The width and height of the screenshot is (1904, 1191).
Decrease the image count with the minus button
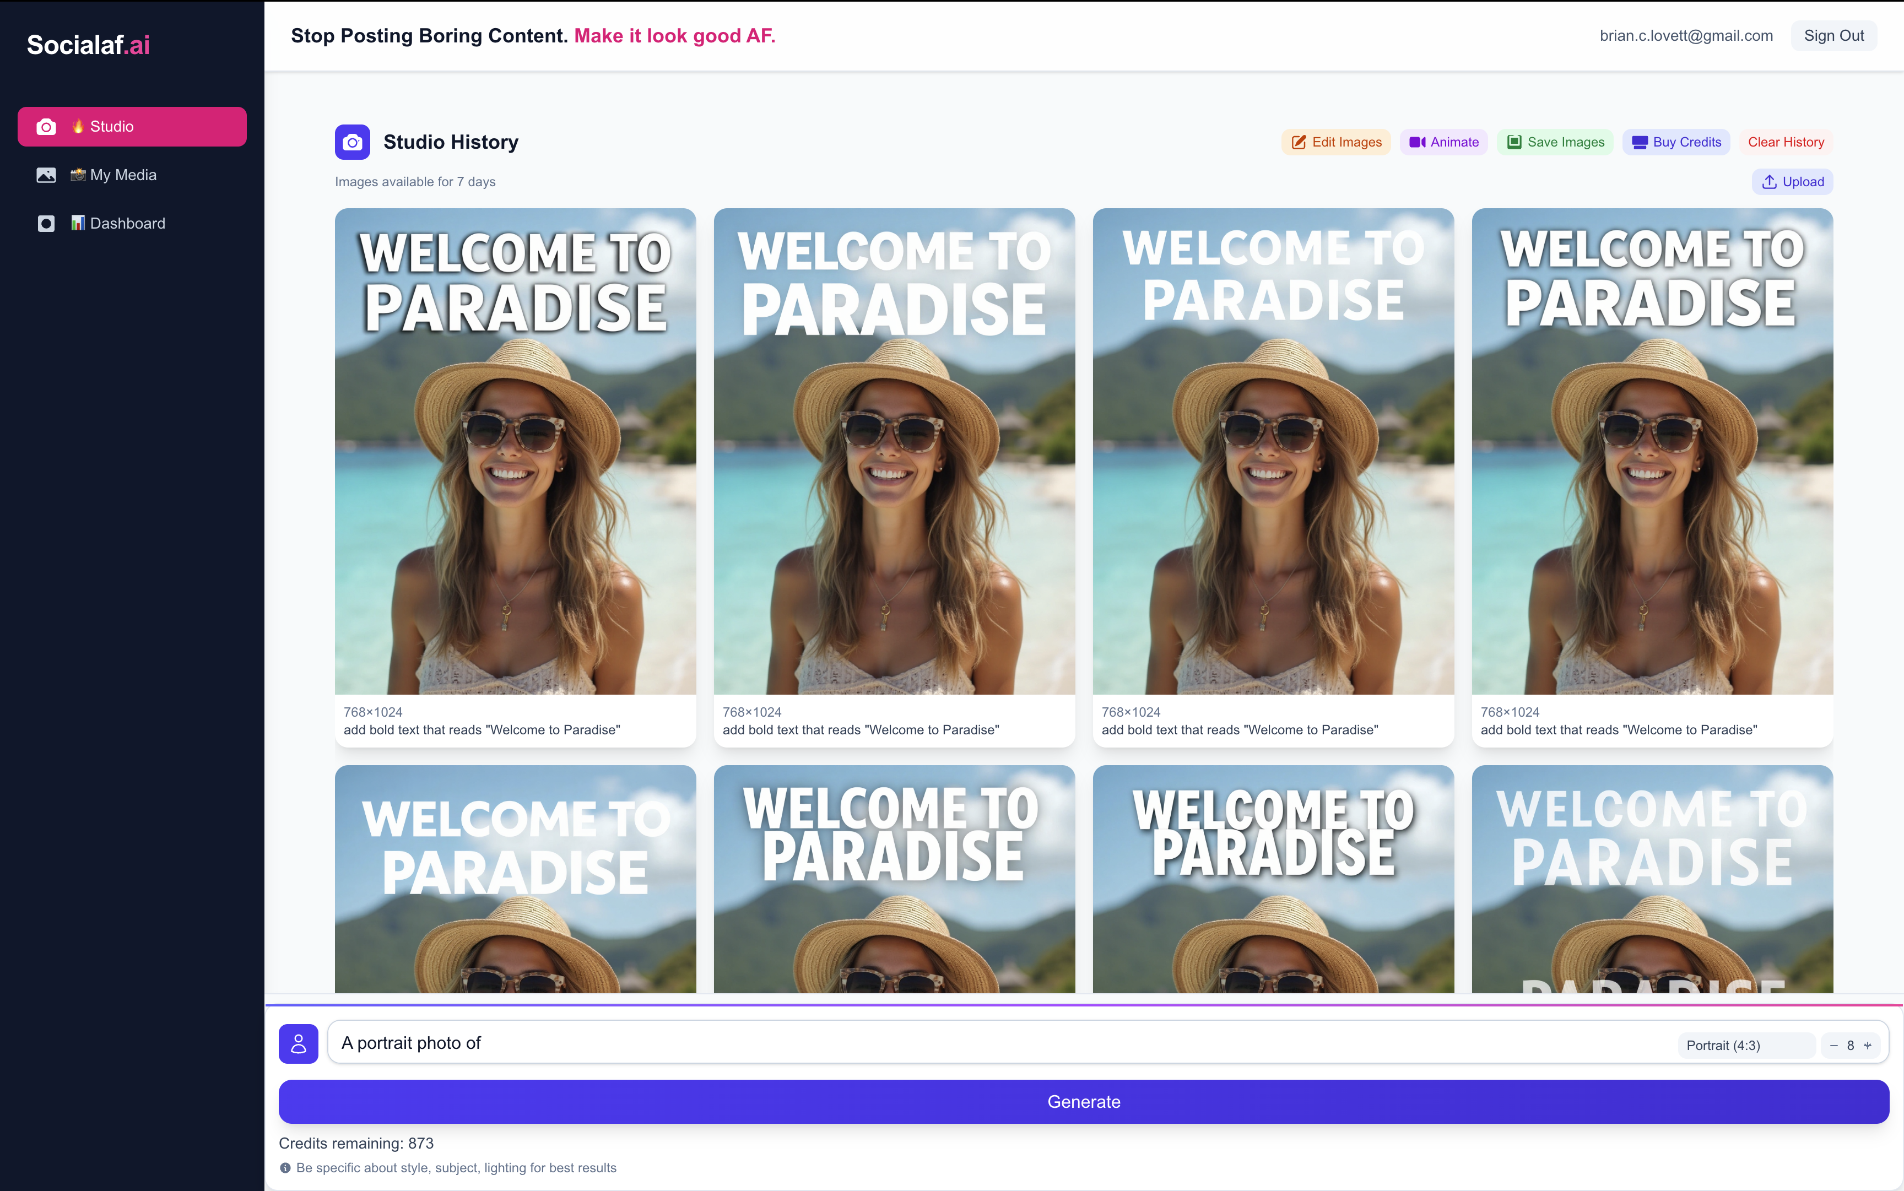pos(1834,1045)
